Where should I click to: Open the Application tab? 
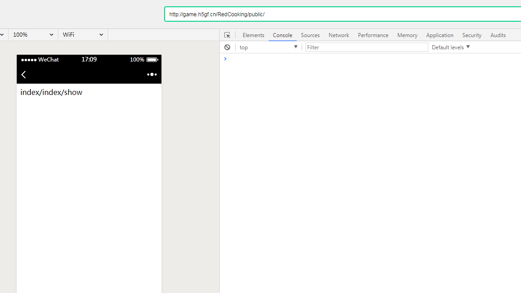click(440, 35)
